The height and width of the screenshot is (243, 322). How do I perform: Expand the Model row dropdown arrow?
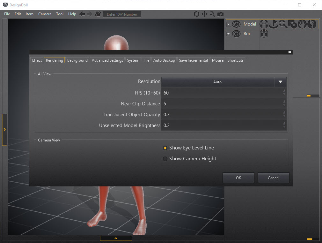(x=228, y=24)
